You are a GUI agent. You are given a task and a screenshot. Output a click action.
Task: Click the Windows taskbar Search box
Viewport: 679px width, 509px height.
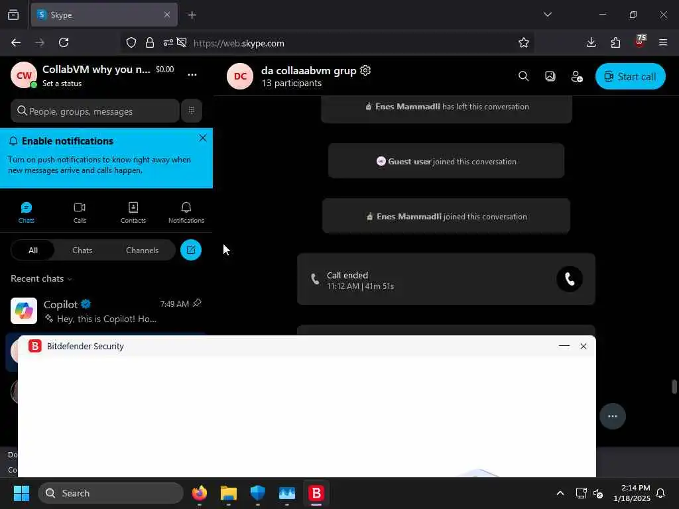pos(111,493)
